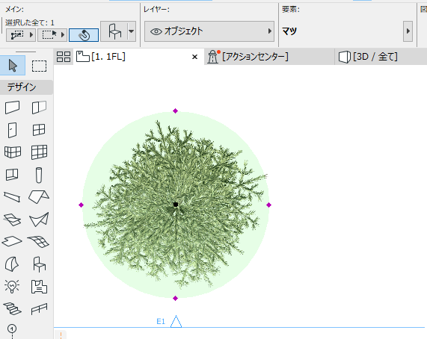
Task: Select the Lamp tool
Action: tap(12, 287)
